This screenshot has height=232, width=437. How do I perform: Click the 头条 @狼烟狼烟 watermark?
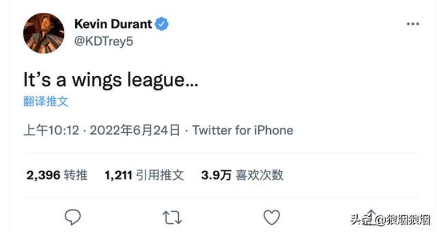pyautogui.click(x=390, y=220)
